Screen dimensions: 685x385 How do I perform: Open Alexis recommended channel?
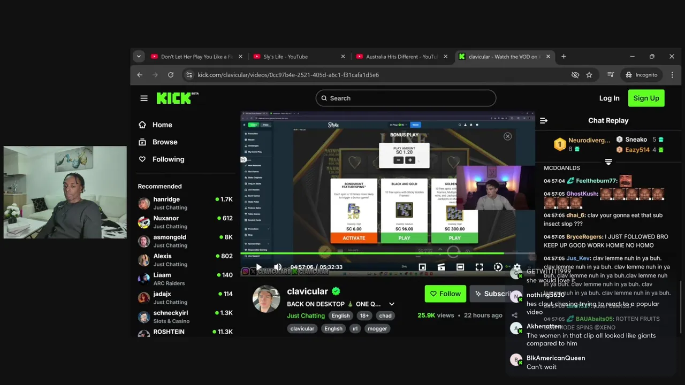pyautogui.click(x=185, y=260)
